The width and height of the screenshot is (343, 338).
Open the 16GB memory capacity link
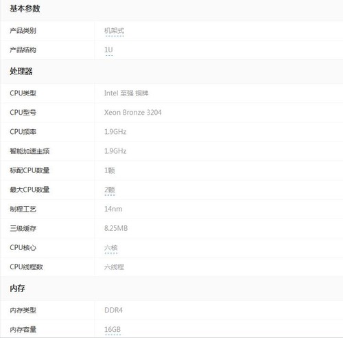click(113, 329)
